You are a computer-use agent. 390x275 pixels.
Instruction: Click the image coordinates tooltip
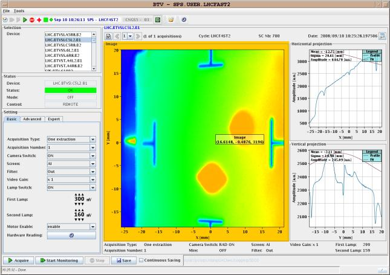239,139
